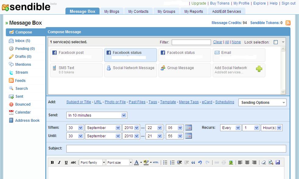This screenshot has height=179, width=299.
Task: Open the Add/Edit Services tab
Action: (227, 11)
